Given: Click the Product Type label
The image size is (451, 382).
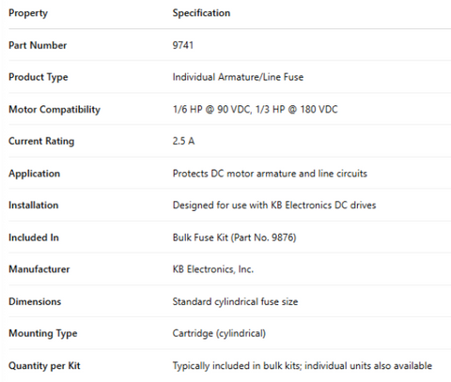Looking at the screenshot, I should point(39,77).
